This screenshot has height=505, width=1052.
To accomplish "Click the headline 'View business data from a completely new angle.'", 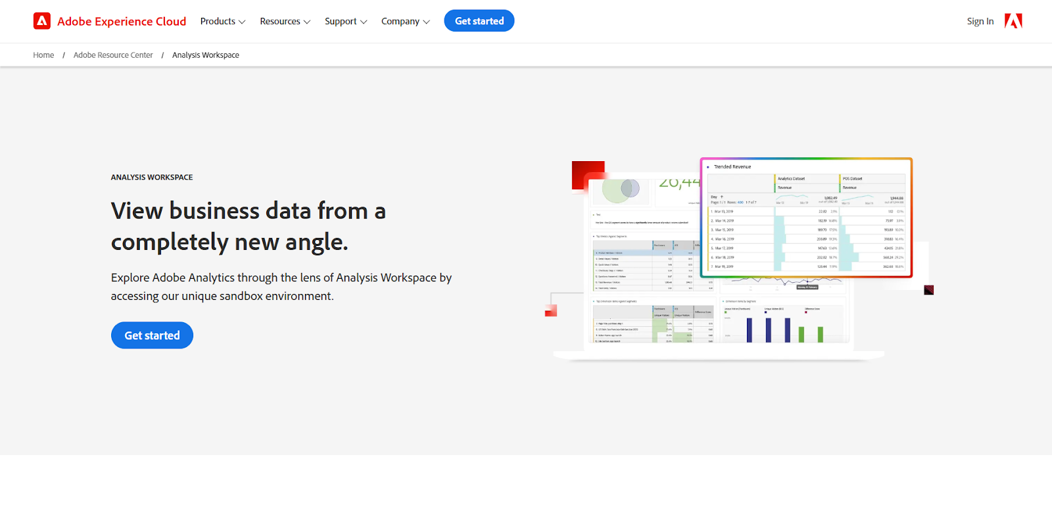I will 249,226.
